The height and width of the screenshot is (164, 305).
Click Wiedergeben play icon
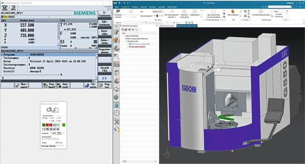(x=194, y=11)
